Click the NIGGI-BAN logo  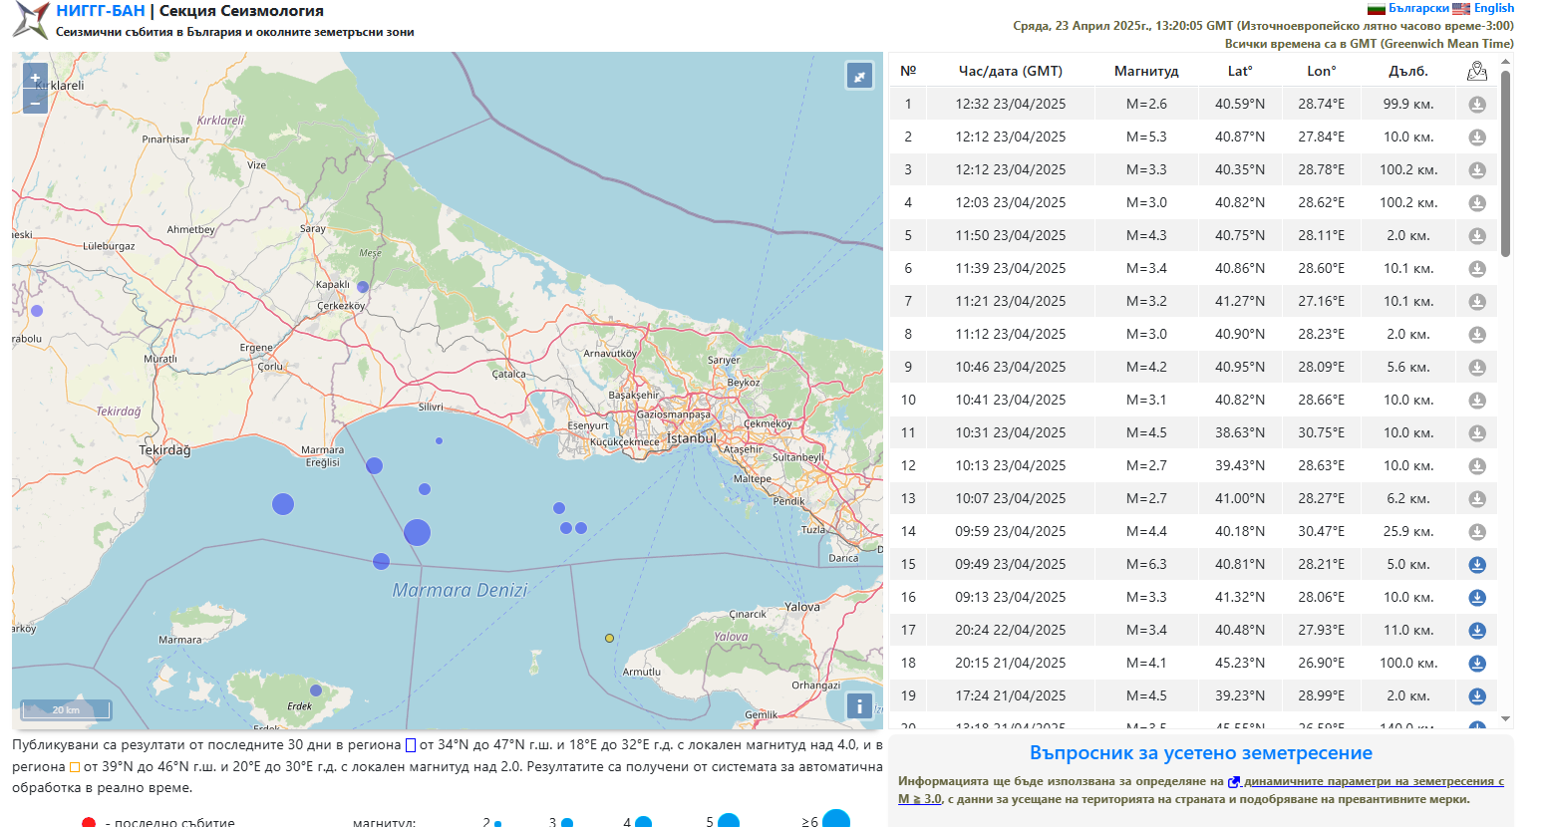point(30,20)
